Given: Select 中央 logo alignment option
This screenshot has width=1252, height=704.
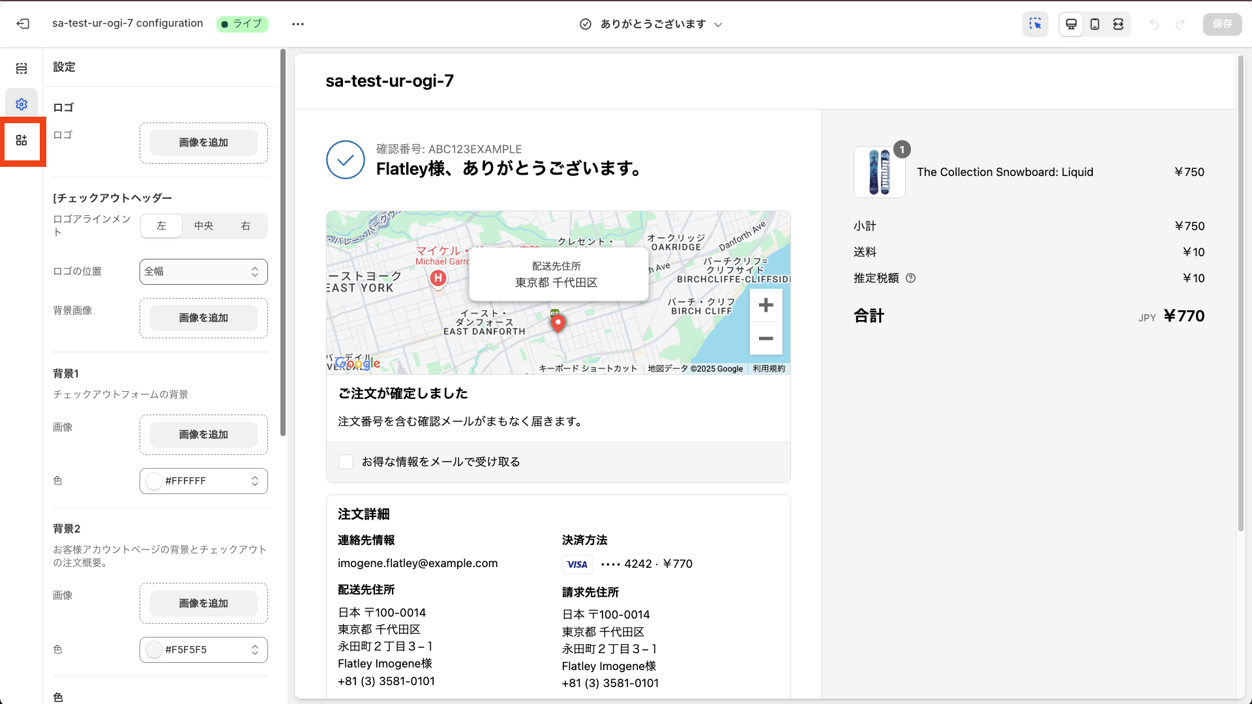Looking at the screenshot, I should click(x=203, y=226).
